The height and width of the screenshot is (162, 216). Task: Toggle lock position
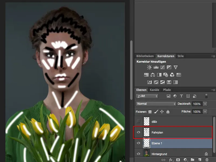coord(162,112)
